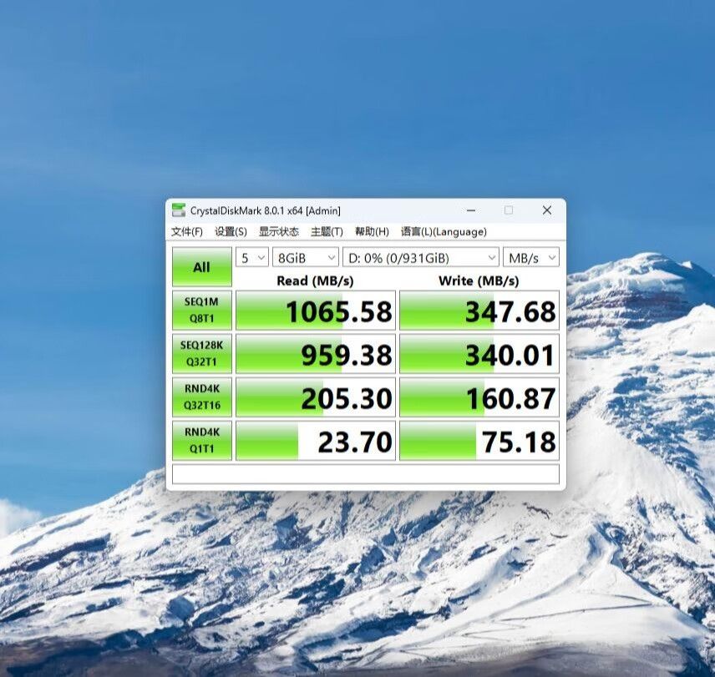Viewport: 715px width, 677px height.
Task: Click the 1065.58 read result
Action: click(x=316, y=311)
